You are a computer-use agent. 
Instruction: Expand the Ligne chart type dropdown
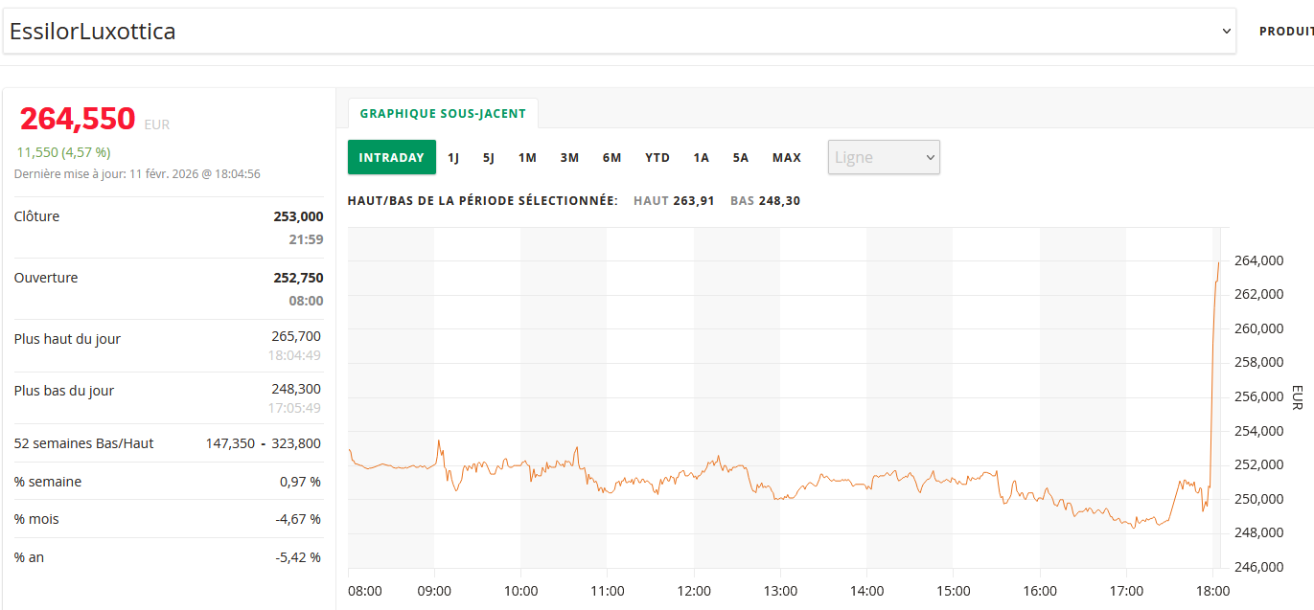click(883, 158)
